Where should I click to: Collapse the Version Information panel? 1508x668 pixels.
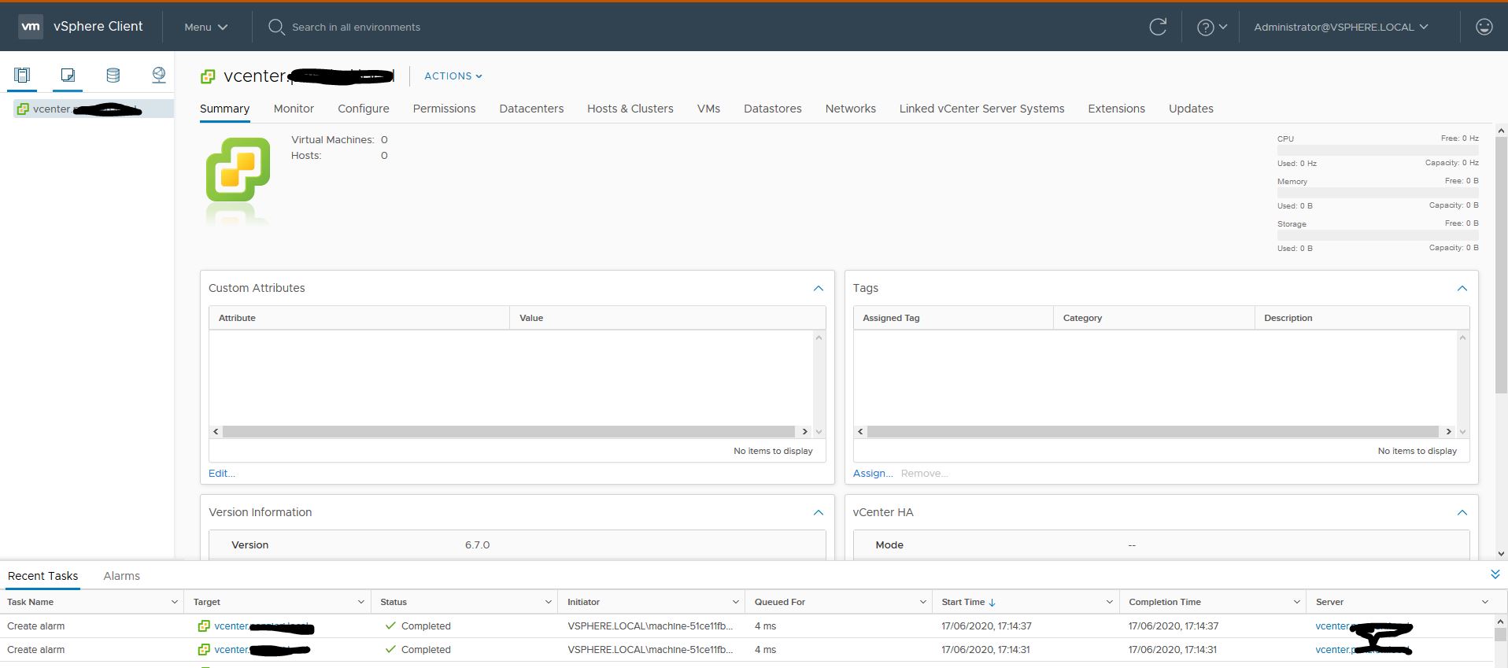[x=819, y=512]
